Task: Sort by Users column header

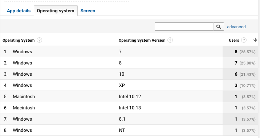Action: [234, 40]
